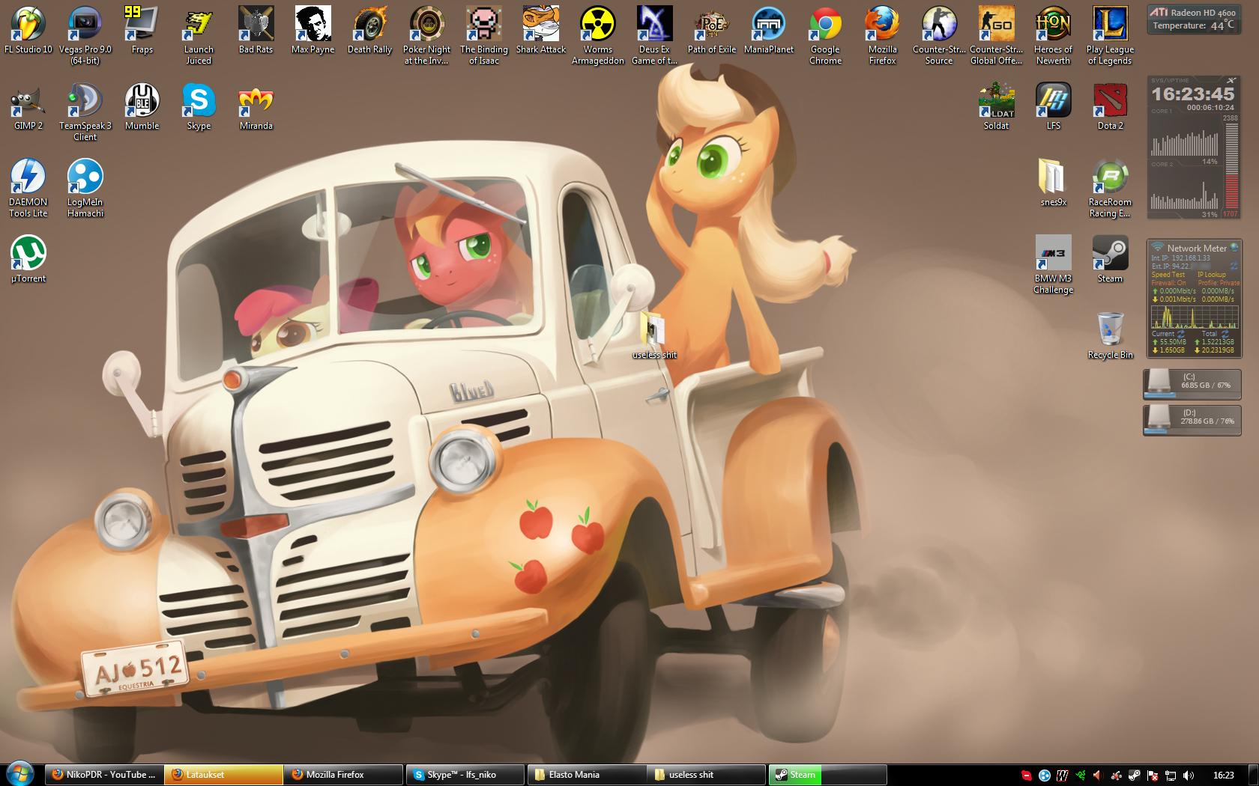Select the GIMP 2 desktop icon
Image resolution: width=1259 pixels, height=786 pixels.
28,107
